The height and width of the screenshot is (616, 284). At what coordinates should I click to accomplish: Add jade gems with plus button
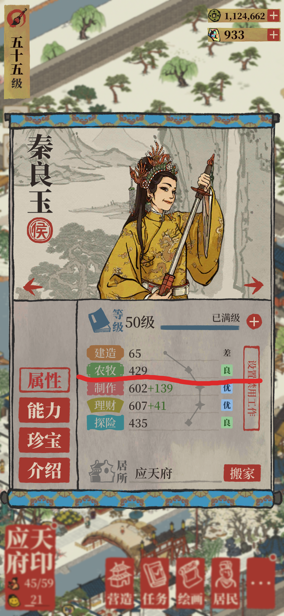click(x=273, y=35)
